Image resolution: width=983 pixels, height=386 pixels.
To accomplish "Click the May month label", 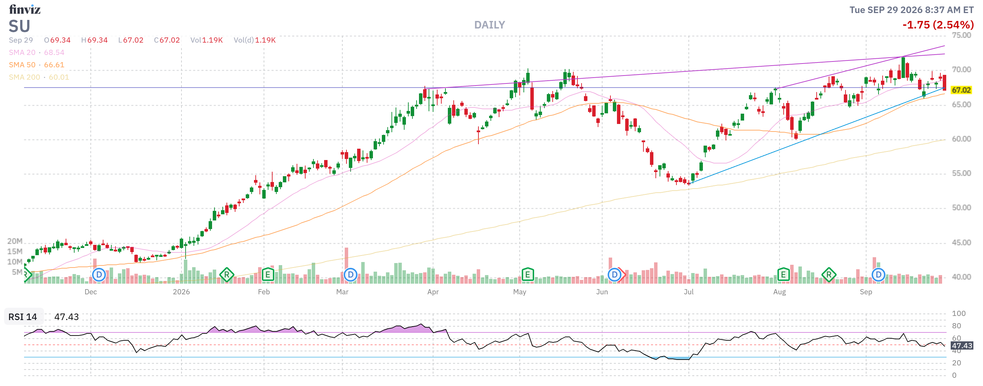I will [x=519, y=292].
